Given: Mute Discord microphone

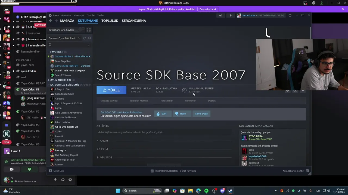Looking at the screenshot, I should tap(56, 180).
